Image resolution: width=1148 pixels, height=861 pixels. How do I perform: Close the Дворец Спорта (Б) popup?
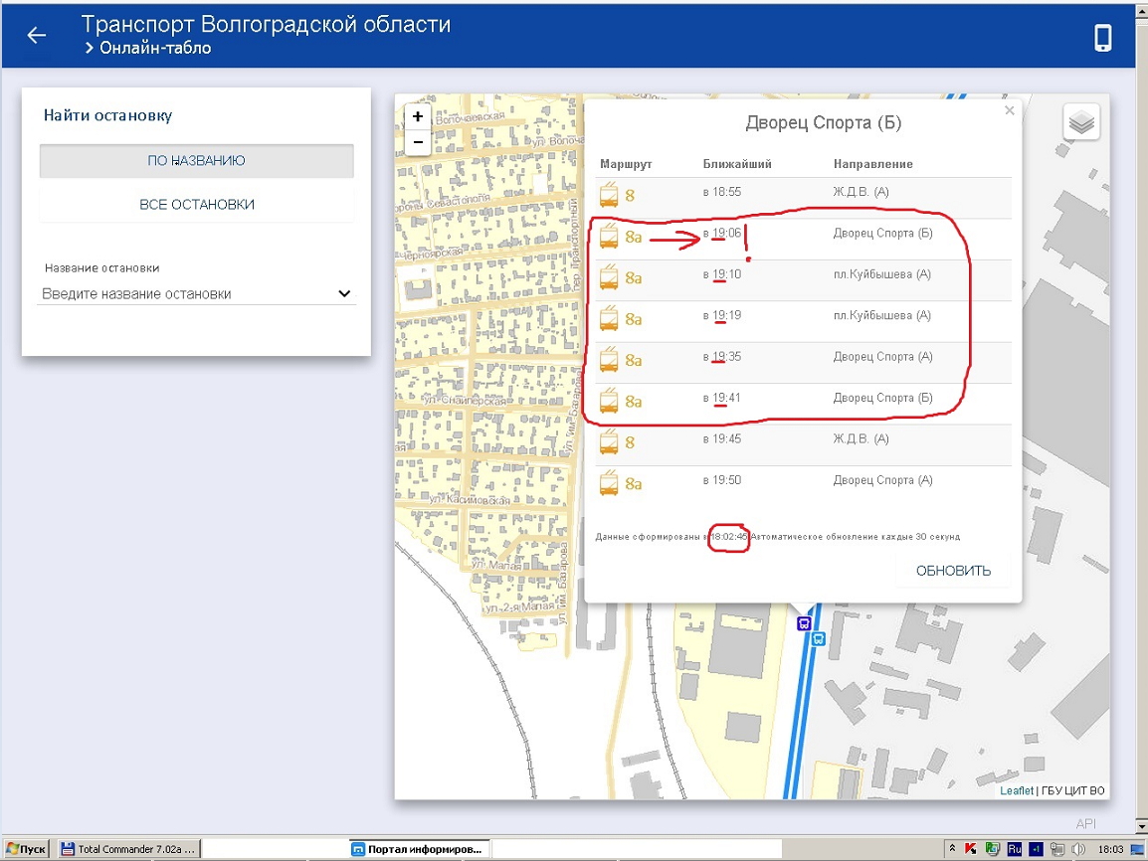tap(1010, 111)
